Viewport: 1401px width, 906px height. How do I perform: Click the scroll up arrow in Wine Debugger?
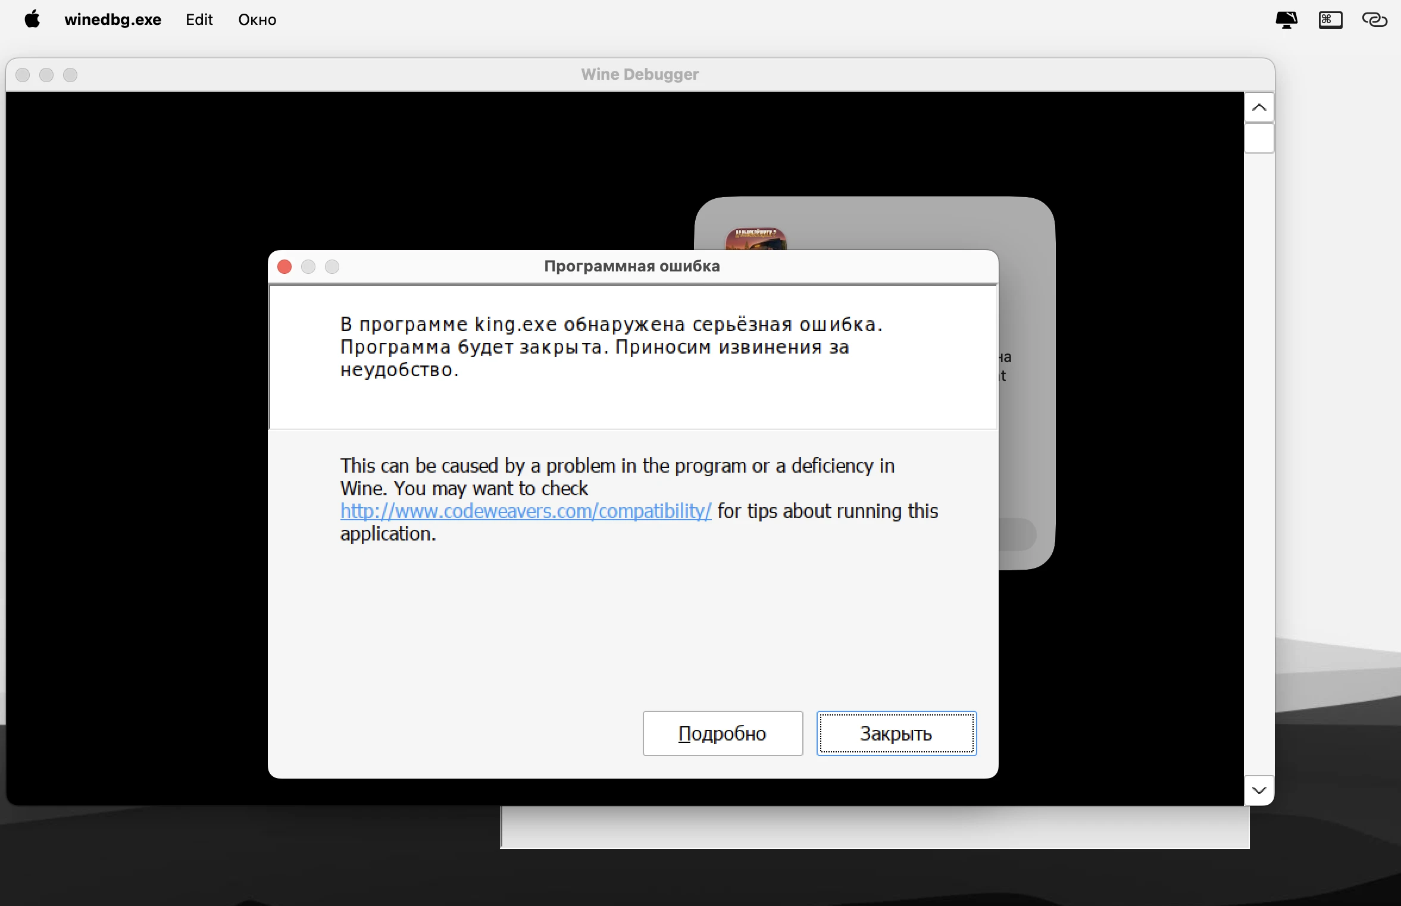pyautogui.click(x=1259, y=107)
